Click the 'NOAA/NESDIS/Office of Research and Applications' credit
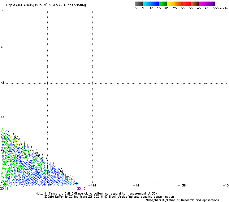 click(182, 200)
